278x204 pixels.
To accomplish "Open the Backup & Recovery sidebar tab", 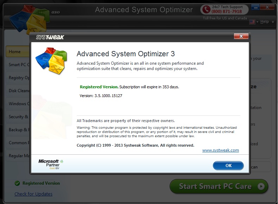I will tap(18, 129).
